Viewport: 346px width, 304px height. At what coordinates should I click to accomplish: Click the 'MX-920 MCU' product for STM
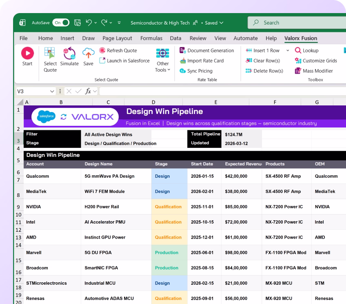[286, 283]
